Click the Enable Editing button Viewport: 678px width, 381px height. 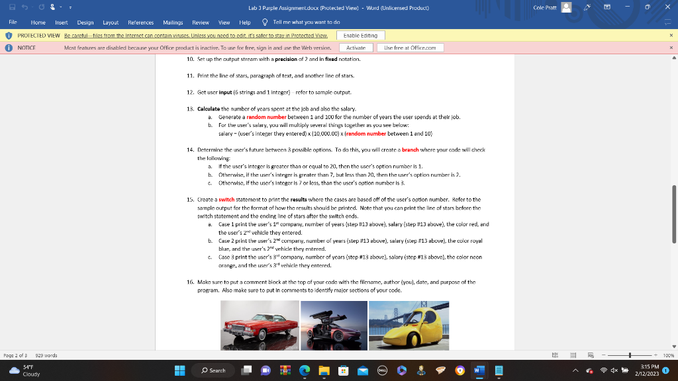pyautogui.click(x=360, y=36)
